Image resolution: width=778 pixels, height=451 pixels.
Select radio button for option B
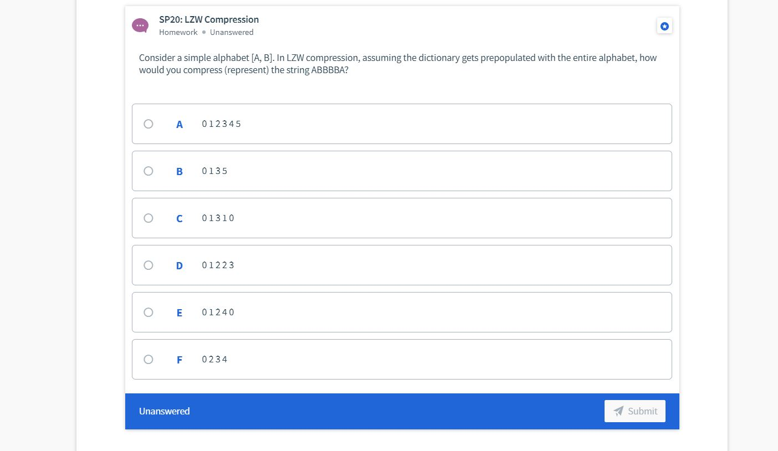pos(149,171)
